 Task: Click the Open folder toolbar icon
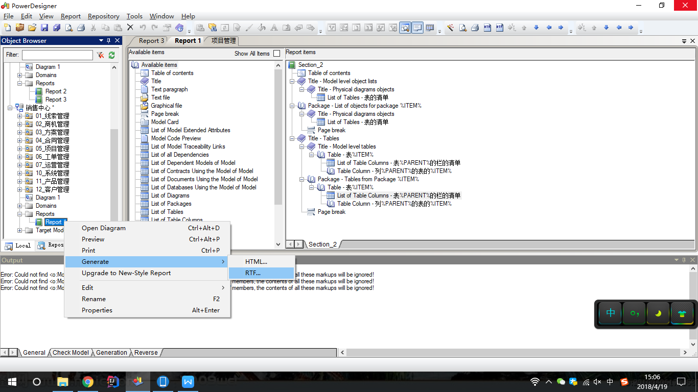(x=32, y=28)
